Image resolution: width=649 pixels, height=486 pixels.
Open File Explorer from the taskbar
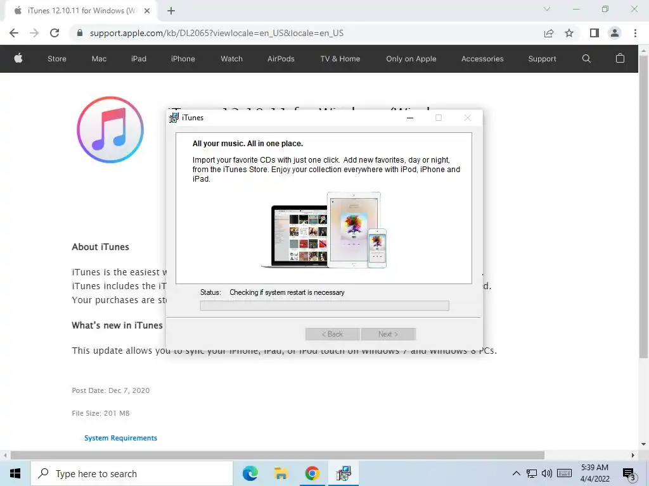[x=281, y=473]
